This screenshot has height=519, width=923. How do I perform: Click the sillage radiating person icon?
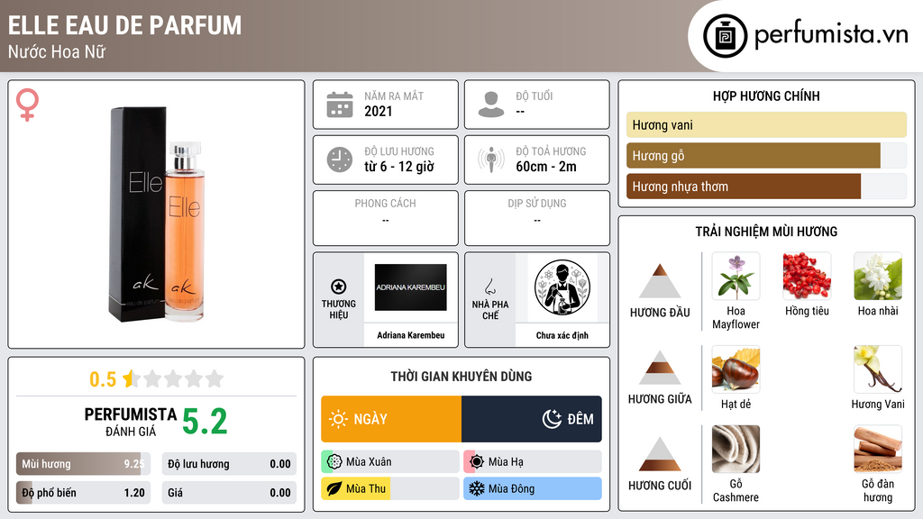(x=491, y=159)
